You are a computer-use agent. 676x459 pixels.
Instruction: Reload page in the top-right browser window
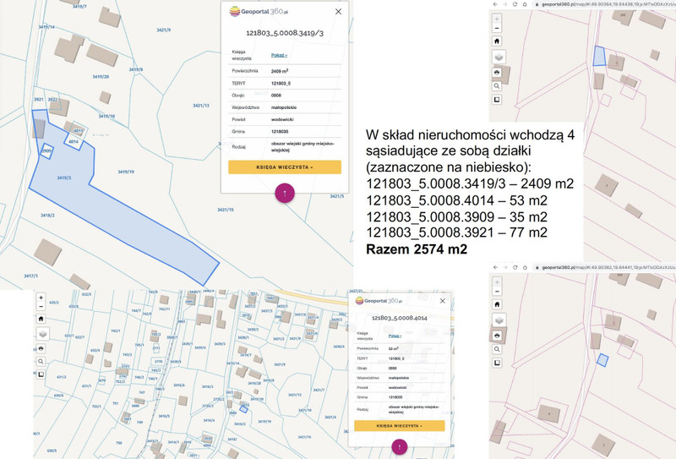pyautogui.click(x=515, y=3)
